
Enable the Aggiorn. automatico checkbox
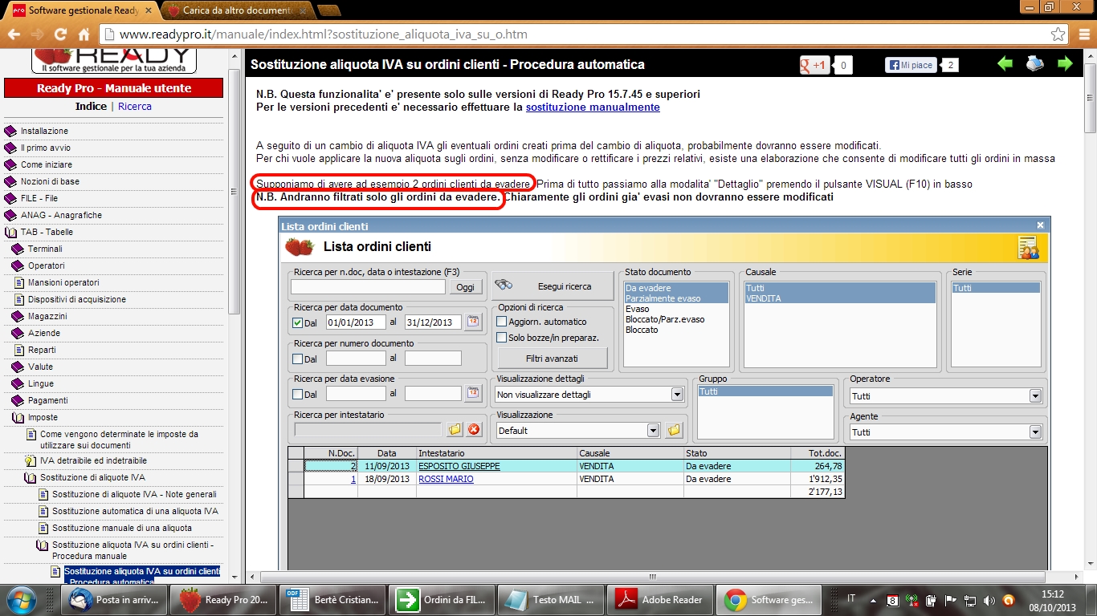tap(502, 322)
